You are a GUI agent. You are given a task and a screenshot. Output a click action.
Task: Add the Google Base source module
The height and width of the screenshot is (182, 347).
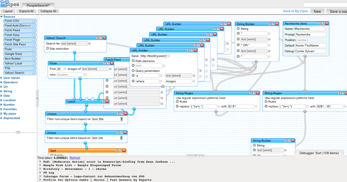[20, 54]
